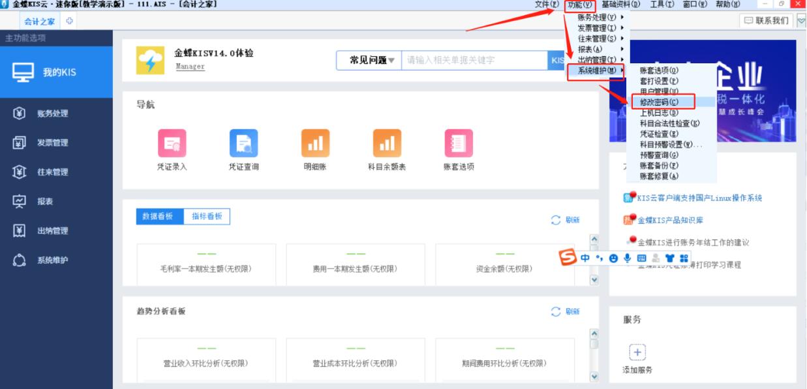The width and height of the screenshot is (807, 389).
Task: Click the 联系我们 button
Action: point(767,21)
